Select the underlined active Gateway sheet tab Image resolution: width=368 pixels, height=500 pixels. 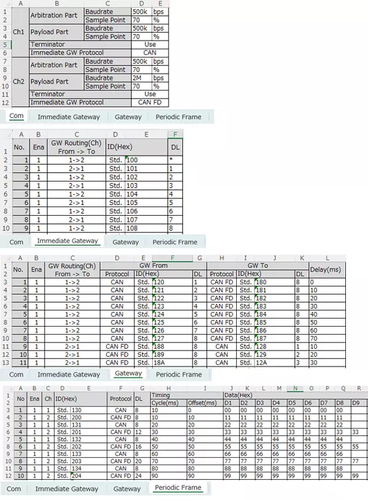click(128, 373)
